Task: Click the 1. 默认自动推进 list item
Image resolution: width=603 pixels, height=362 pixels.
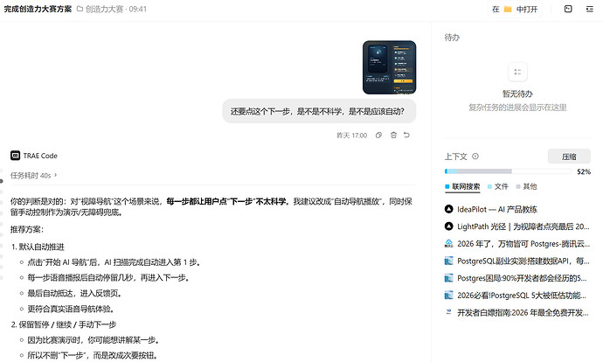Action: 38,247
